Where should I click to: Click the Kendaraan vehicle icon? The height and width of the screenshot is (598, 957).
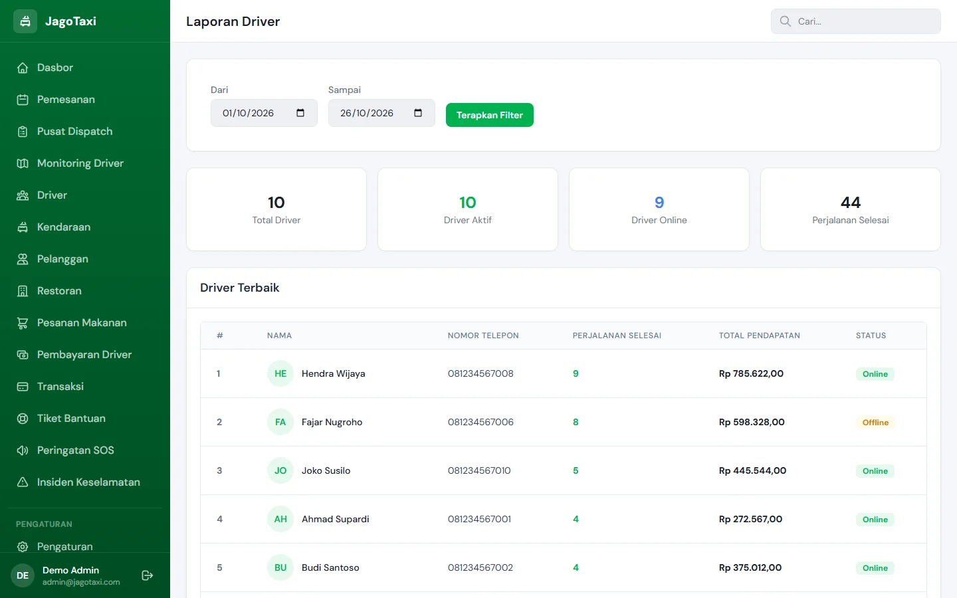(x=23, y=227)
